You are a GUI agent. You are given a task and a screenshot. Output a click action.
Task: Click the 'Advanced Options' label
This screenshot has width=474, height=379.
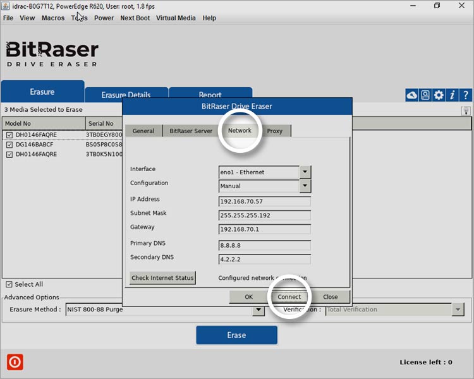coord(32,297)
